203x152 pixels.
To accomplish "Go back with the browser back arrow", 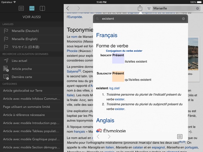I will 68,9.
